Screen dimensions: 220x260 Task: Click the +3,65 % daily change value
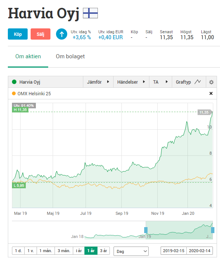82,37
